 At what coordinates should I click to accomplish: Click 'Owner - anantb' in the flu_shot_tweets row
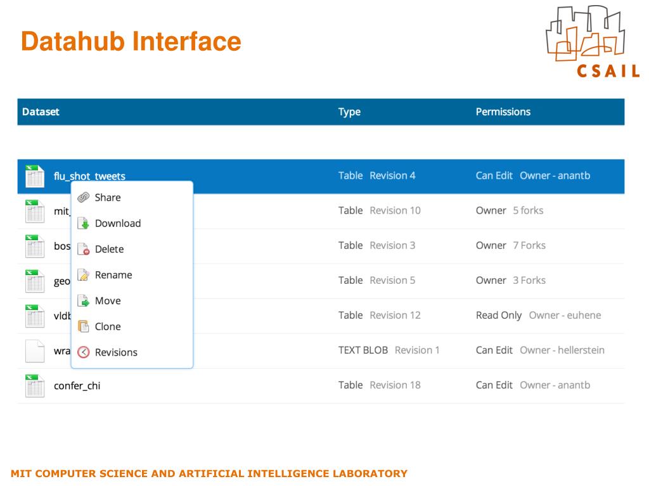click(x=555, y=176)
